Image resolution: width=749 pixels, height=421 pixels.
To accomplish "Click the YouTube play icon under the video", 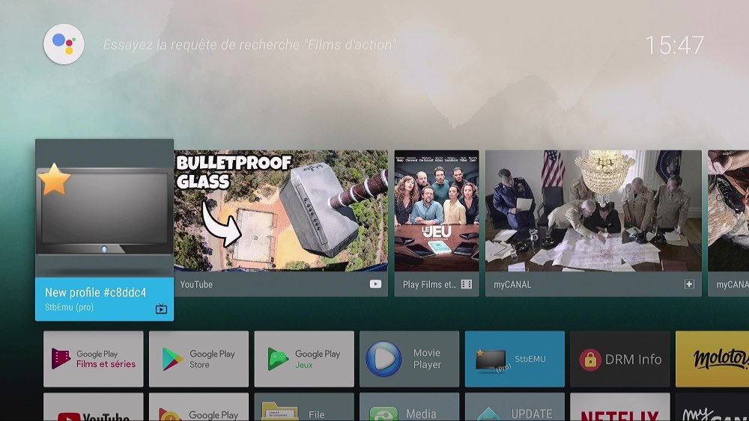I will tap(375, 284).
